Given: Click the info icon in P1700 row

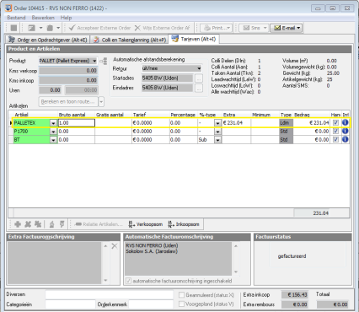Looking at the screenshot, I should click(346, 131).
